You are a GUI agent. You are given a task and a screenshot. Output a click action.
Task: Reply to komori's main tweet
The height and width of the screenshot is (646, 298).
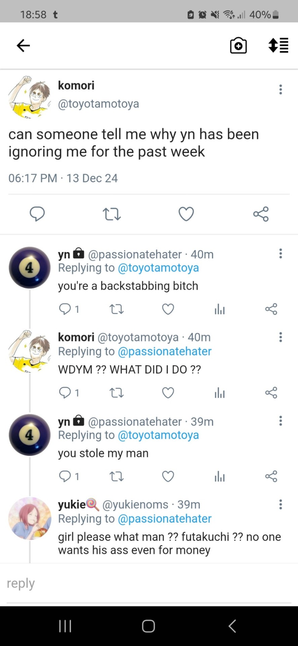pyautogui.click(x=37, y=214)
